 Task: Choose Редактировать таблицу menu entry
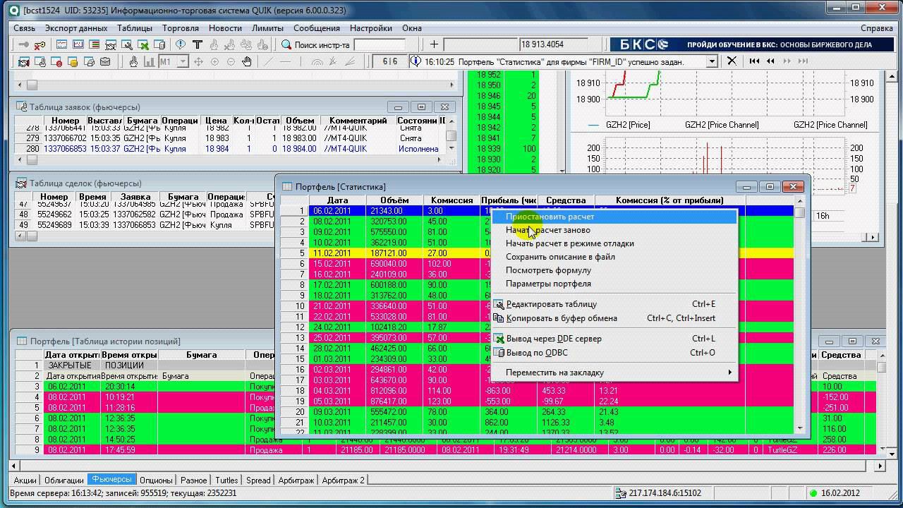coord(614,304)
